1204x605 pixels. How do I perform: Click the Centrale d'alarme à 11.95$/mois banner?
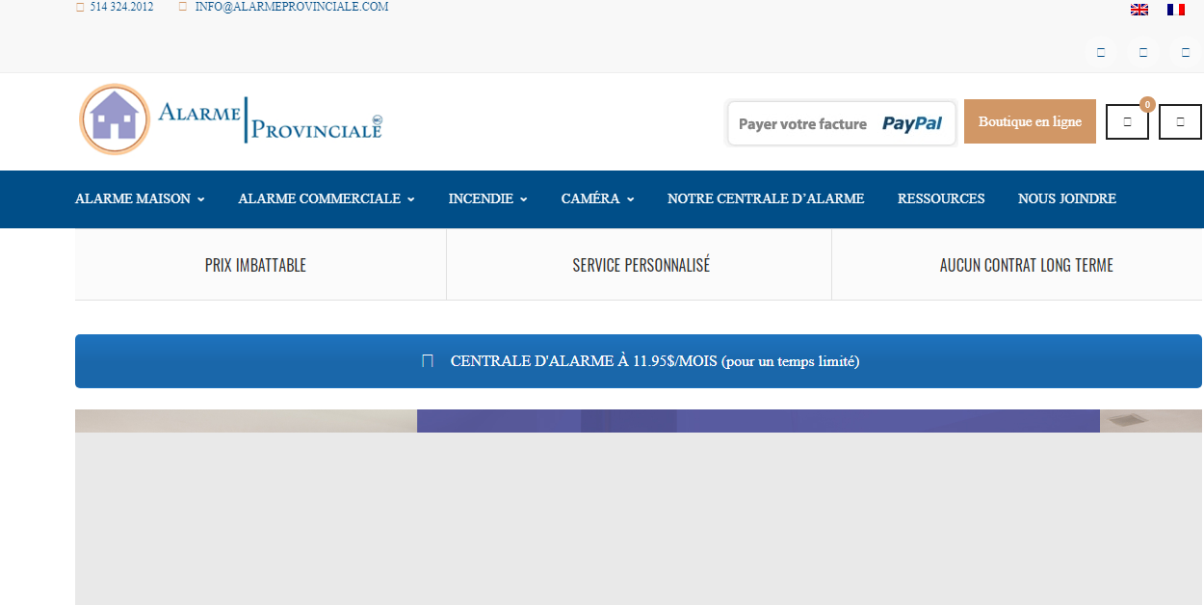pos(639,361)
